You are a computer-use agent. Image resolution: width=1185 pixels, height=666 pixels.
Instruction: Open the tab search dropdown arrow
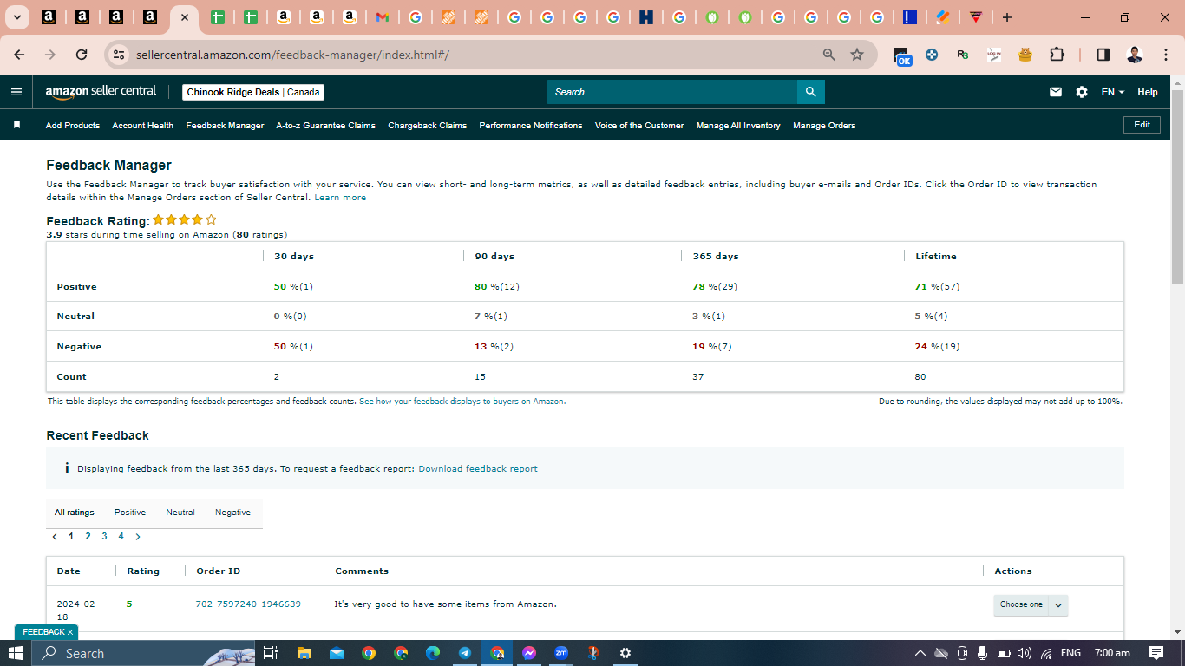coord(16,17)
